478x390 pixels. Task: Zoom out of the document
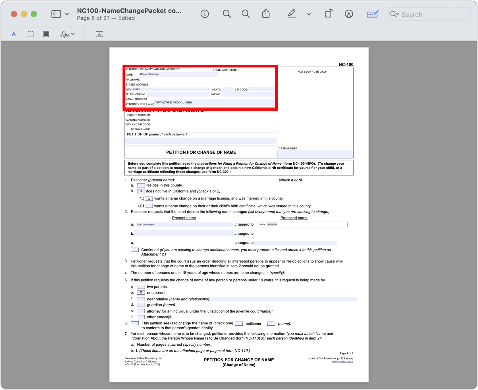pyautogui.click(x=226, y=14)
